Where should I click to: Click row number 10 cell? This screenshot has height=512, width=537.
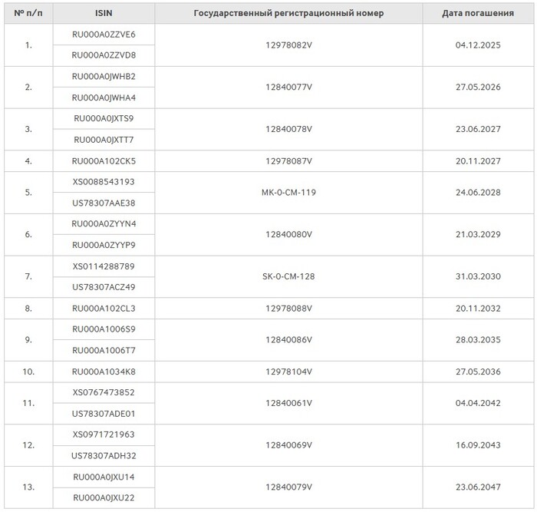[x=28, y=372]
